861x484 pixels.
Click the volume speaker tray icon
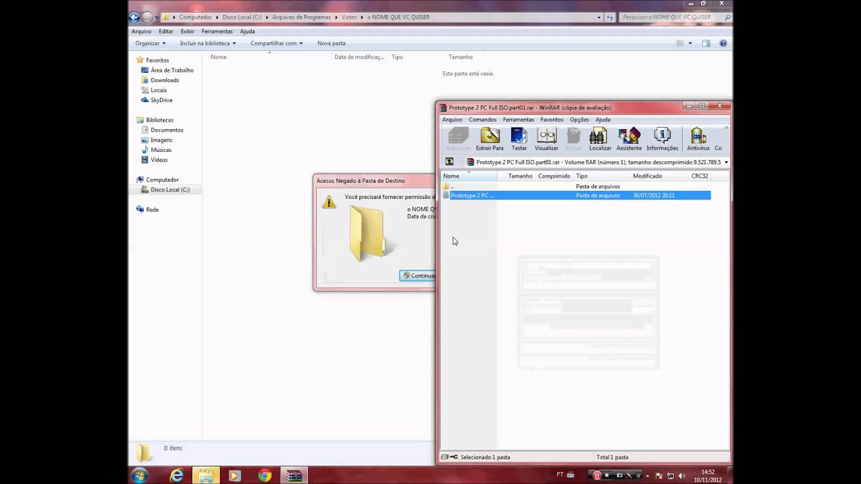tap(681, 475)
